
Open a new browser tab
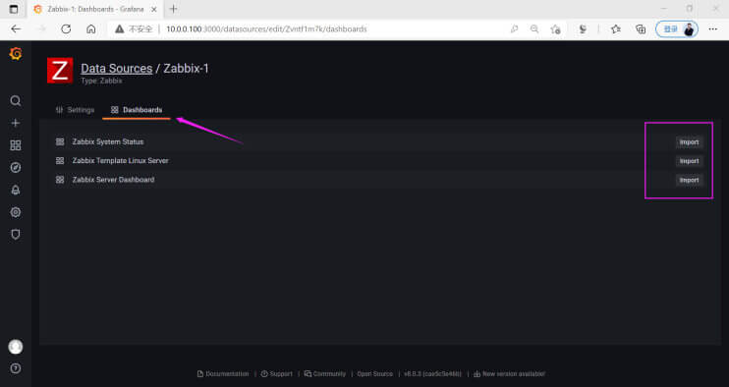(174, 9)
